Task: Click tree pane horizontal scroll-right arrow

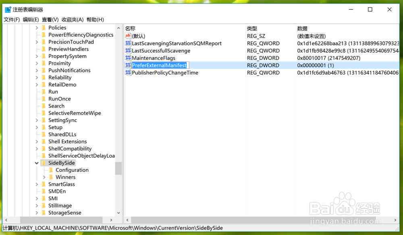Action: point(111,220)
